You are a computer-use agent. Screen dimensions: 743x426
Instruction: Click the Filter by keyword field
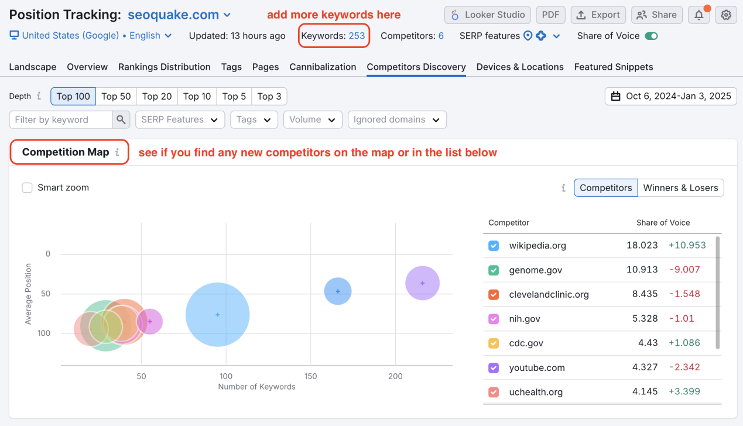(x=60, y=120)
